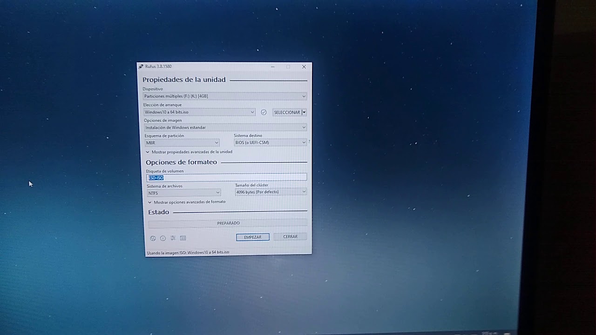Screen dimensions: 596x335
Task: Click the status text 'Usando la imagen ISO'
Action: [188, 253]
